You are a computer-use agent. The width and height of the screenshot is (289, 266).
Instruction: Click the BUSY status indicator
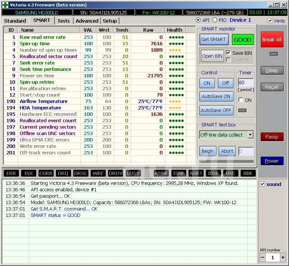coord(133,173)
